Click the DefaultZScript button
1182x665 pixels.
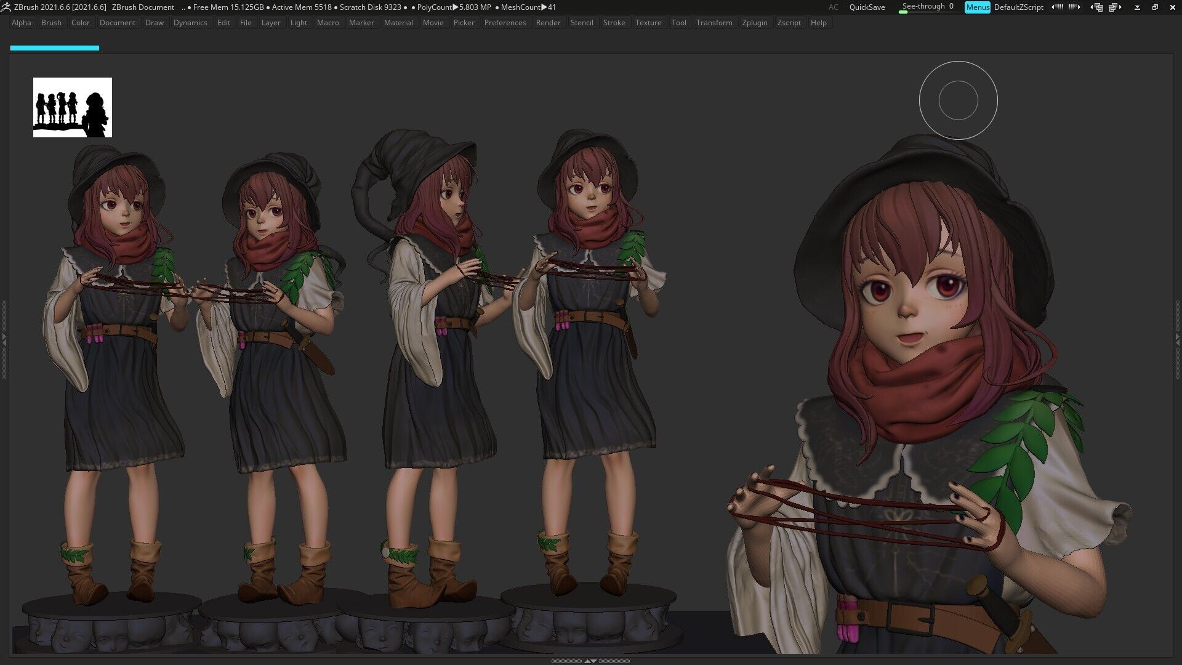tap(1019, 7)
